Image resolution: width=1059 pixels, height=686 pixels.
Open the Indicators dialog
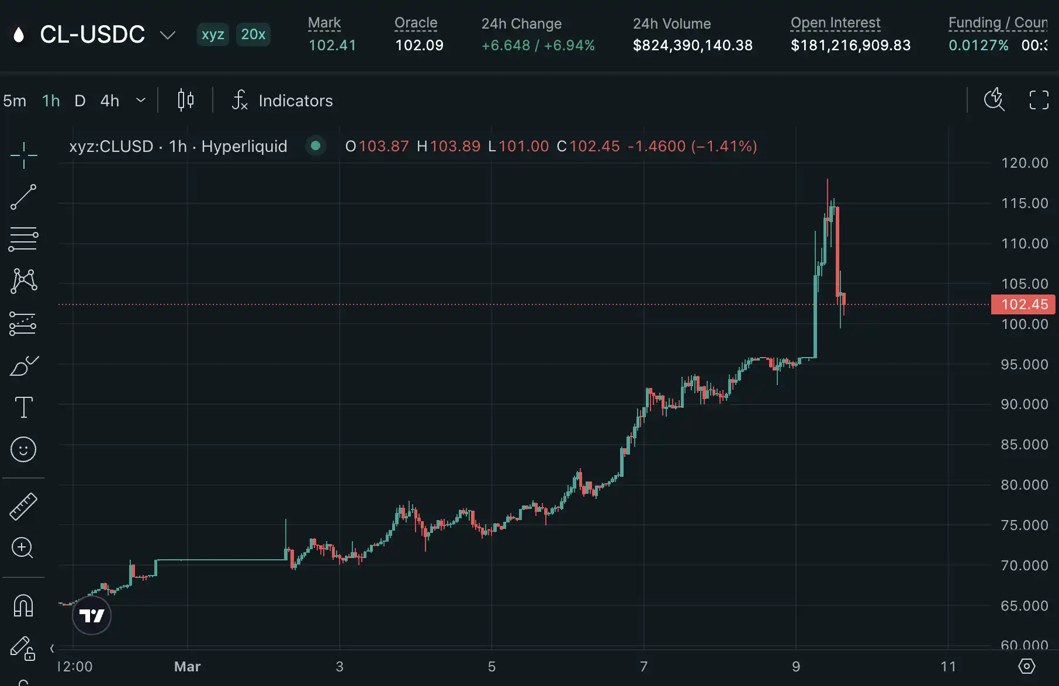[283, 101]
